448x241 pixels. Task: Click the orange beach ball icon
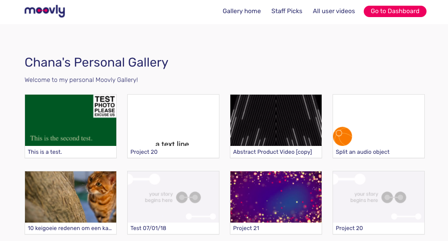tap(342, 136)
